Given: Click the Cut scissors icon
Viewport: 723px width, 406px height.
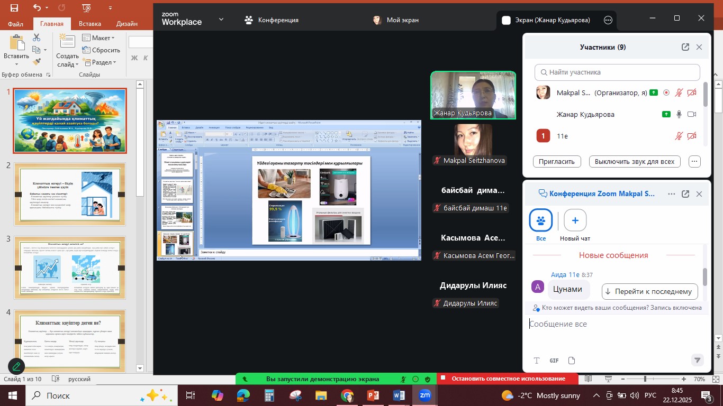Looking at the screenshot, I should (37, 38).
